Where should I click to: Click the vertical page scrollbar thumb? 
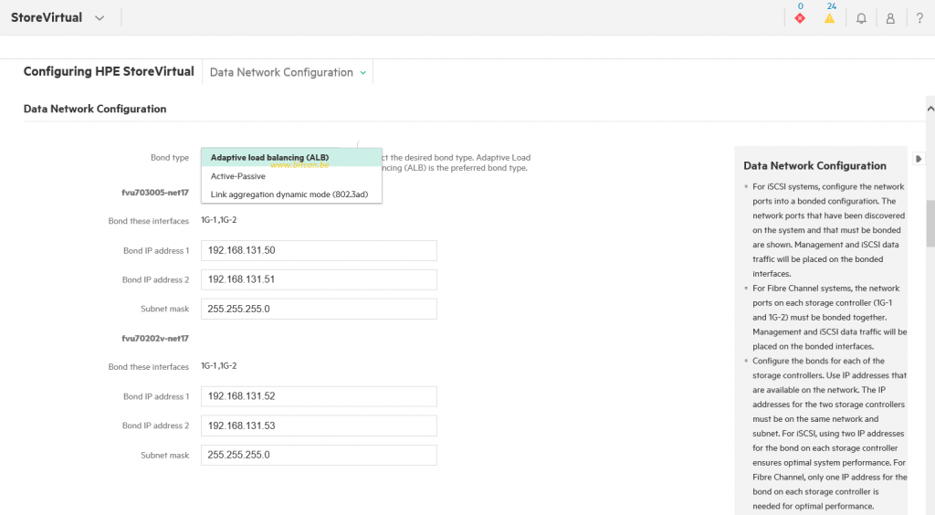point(930,224)
